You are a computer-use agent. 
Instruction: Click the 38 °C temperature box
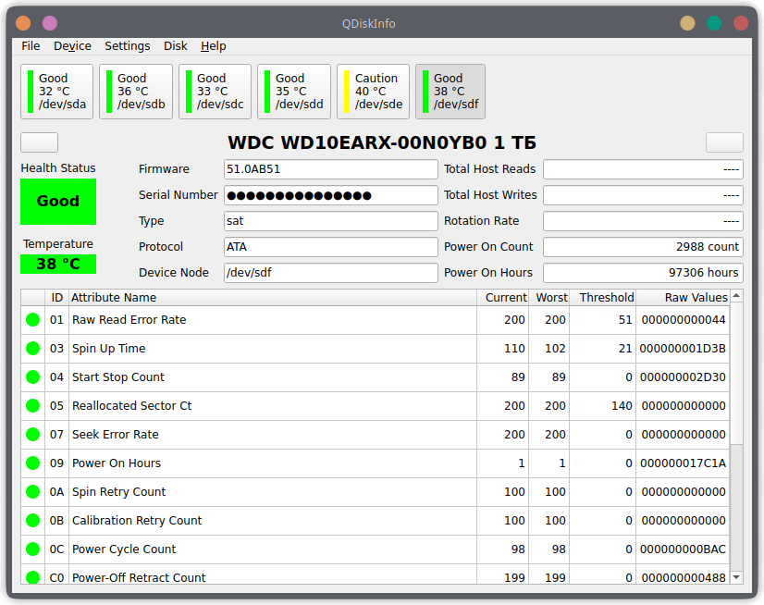58,264
